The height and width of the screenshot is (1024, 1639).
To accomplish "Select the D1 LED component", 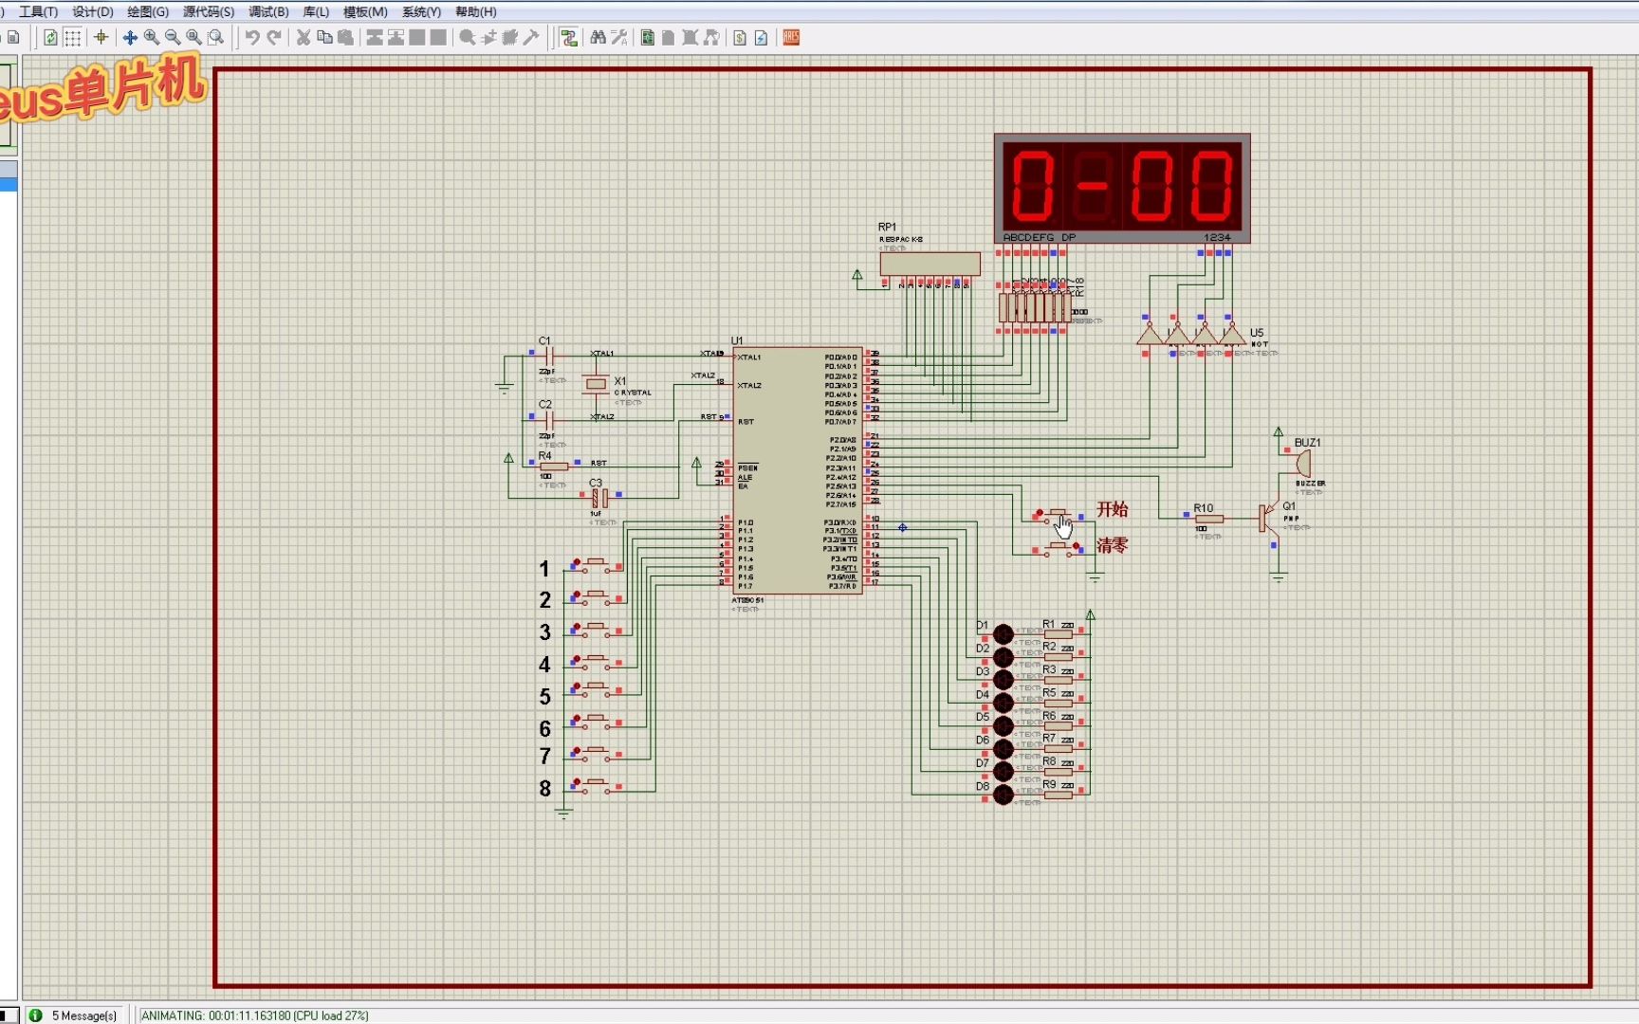I will click(x=1004, y=633).
